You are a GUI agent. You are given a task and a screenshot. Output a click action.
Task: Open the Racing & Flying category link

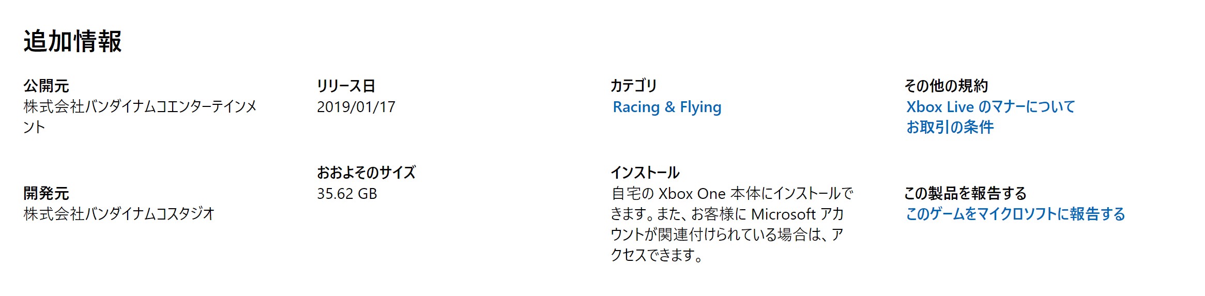pos(667,107)
